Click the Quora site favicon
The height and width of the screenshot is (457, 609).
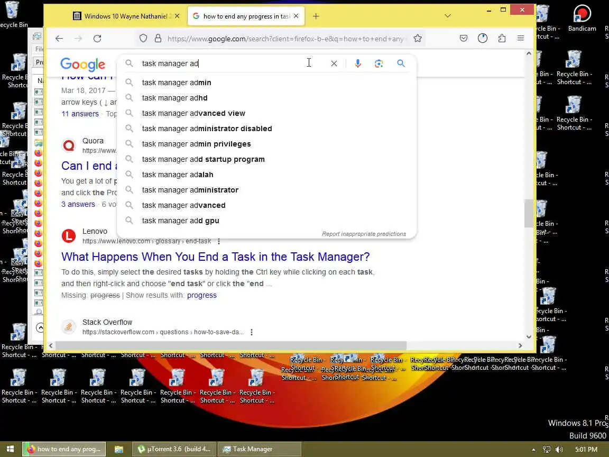pos(69,145)
